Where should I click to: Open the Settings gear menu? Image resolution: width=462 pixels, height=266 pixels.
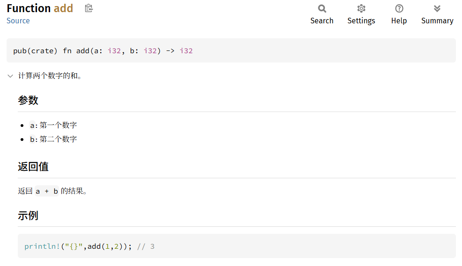coord(361,8)
